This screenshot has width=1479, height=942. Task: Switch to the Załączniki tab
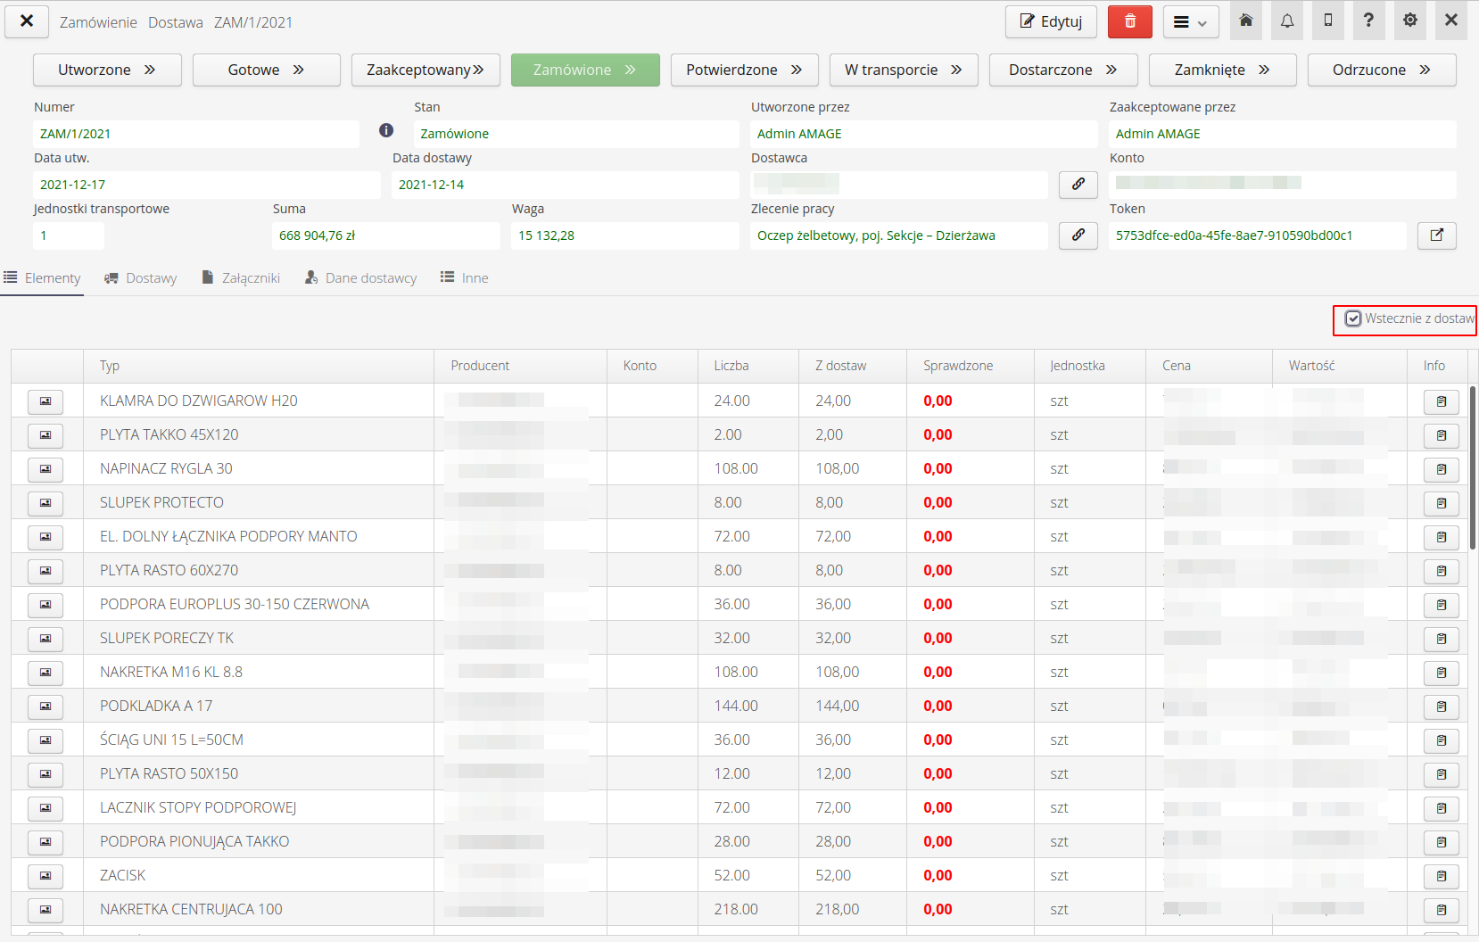(241, 278)
